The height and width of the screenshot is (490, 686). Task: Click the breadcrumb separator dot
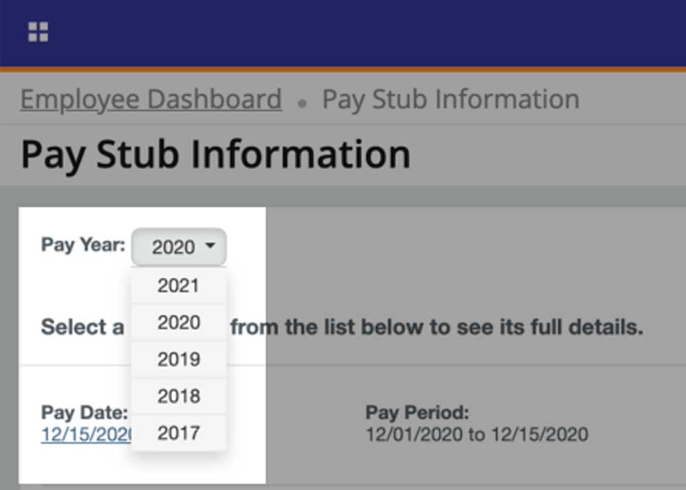[302, 101]
